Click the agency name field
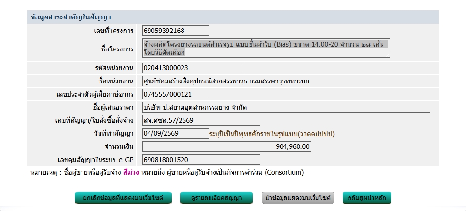The width and height of the screenshot is (466, 211). 286,81
